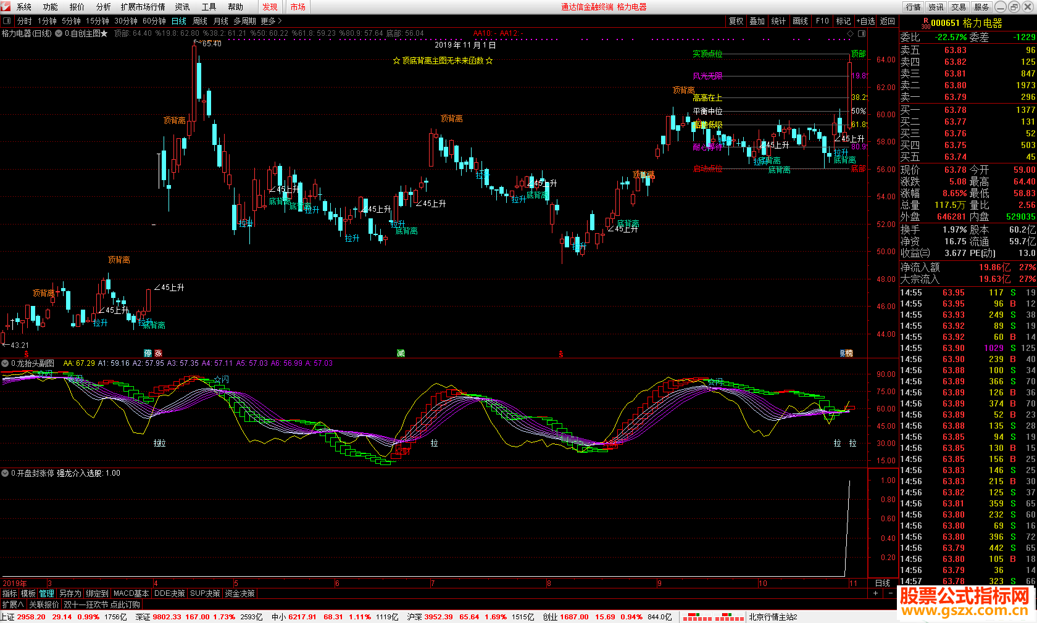Click the diamond marker icon above chart
This screenshot has width=1037, height=623.
pyautogui.click(x=850, y=33)
